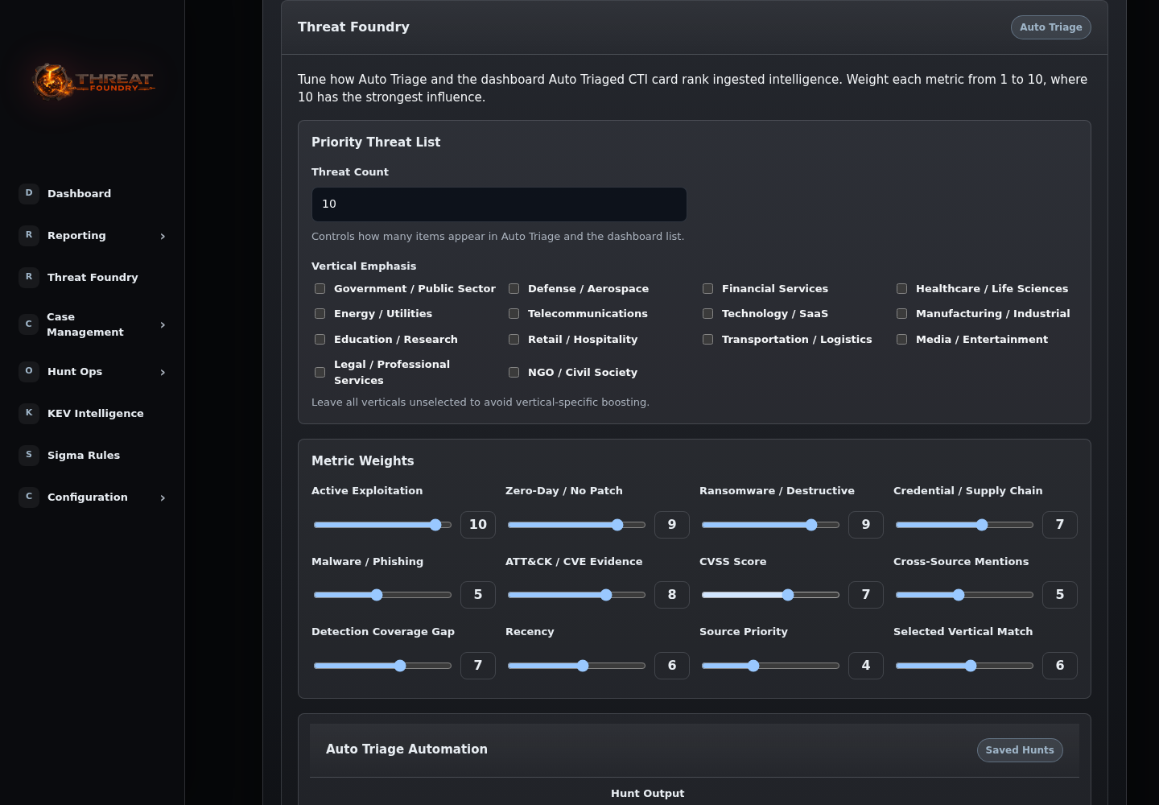
Task: Click the Saved Hunts pill button
Action: [1020, 750]
